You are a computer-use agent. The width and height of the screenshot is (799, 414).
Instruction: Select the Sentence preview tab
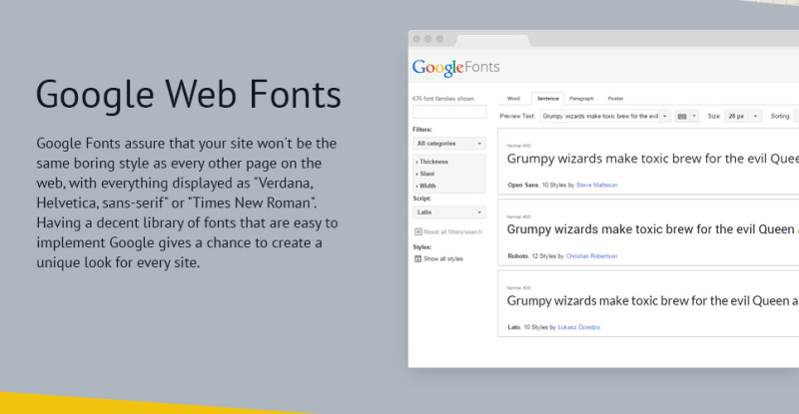(547, 99)
